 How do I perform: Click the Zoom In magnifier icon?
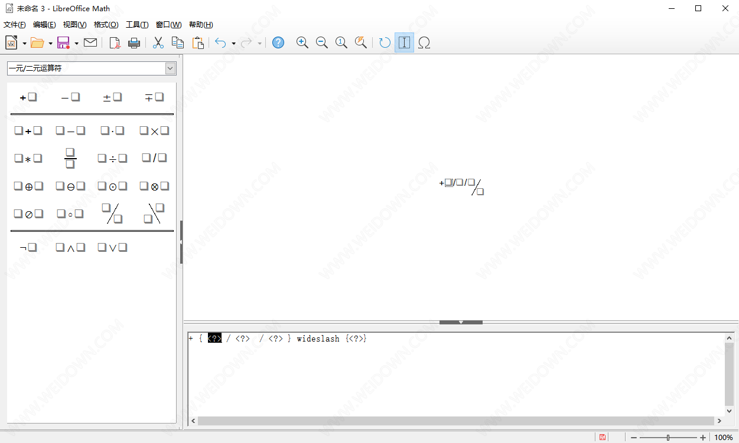pyautogui.click(x=302, y=42)
